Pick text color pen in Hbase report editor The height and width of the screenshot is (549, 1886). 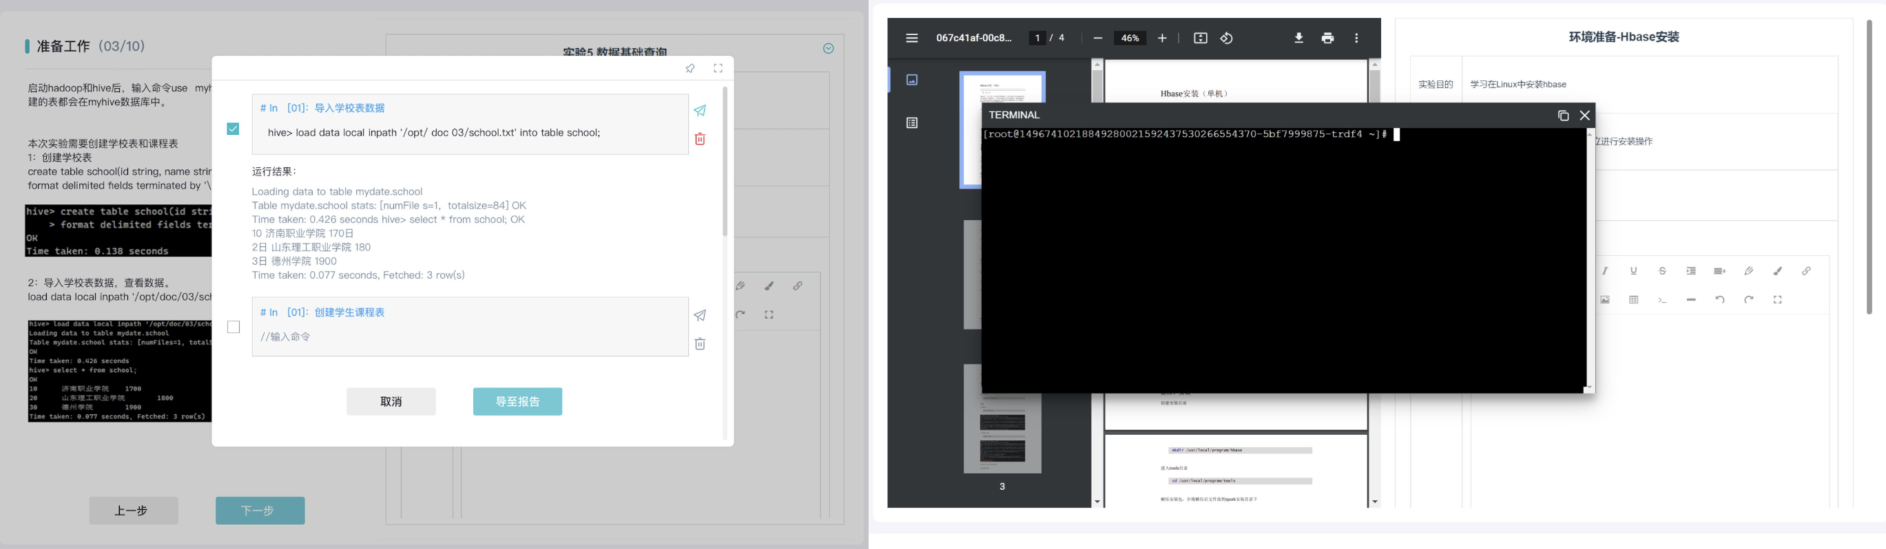pos(1749,271)
